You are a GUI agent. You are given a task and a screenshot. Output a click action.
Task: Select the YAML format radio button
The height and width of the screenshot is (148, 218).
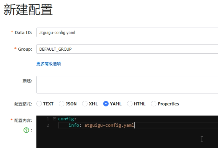pyautogui.click(x=106, y=104)
